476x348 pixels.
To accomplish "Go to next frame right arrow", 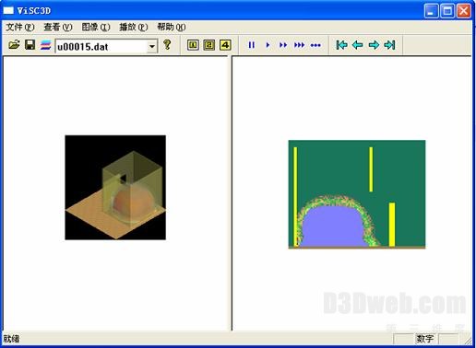I will [374, 45].
